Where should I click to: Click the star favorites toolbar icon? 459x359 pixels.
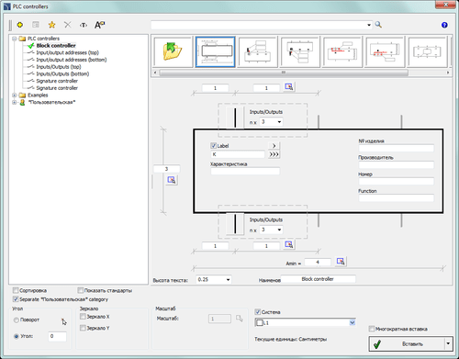click(x=51, y=25)
